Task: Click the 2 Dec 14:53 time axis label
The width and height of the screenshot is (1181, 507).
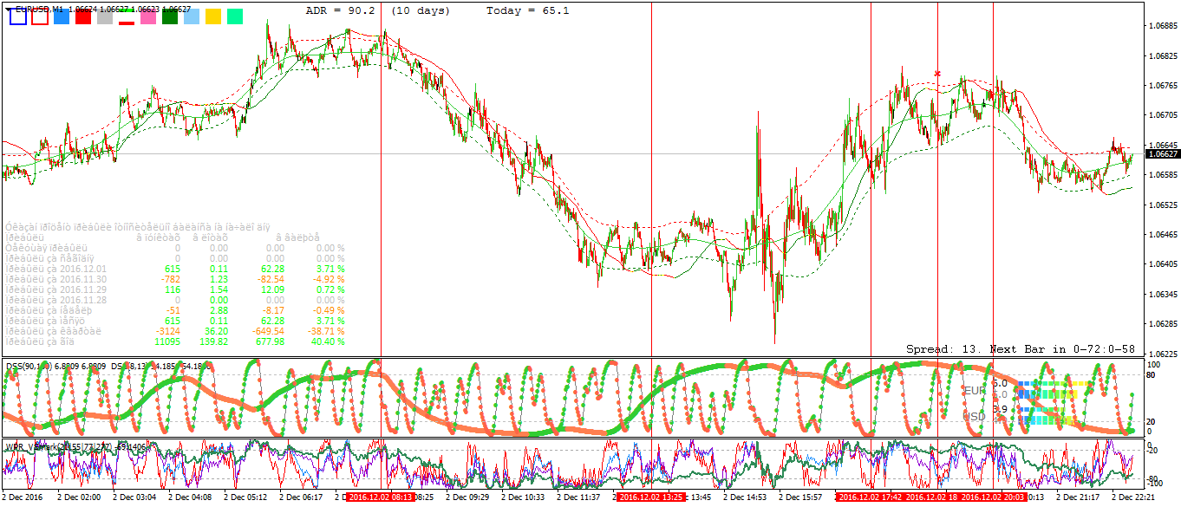Action: point(745,497)
